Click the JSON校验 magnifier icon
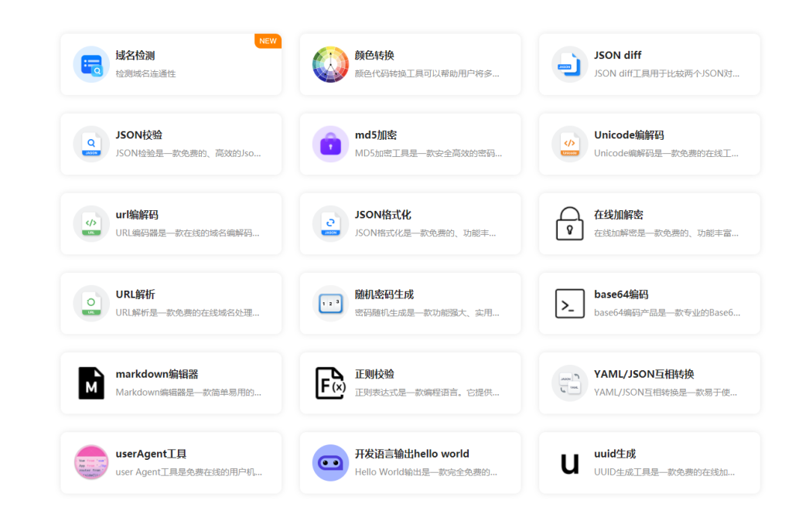Image resolution: width=792 pixels, height=507 pixels. pos(90,144)
